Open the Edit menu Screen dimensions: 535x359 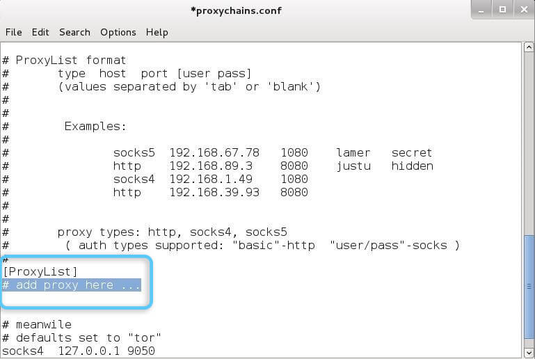[40, 33]
